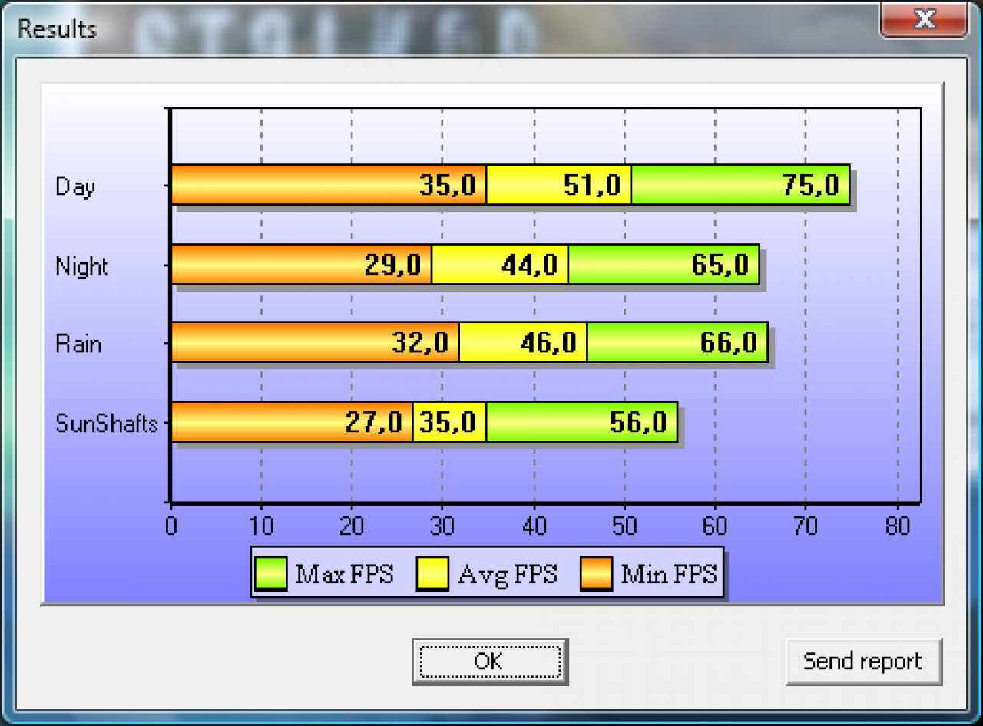The height and width of the screenshot is (726, 983).
Task: Click the Day 51,0 average value
Action: (592, 185)
